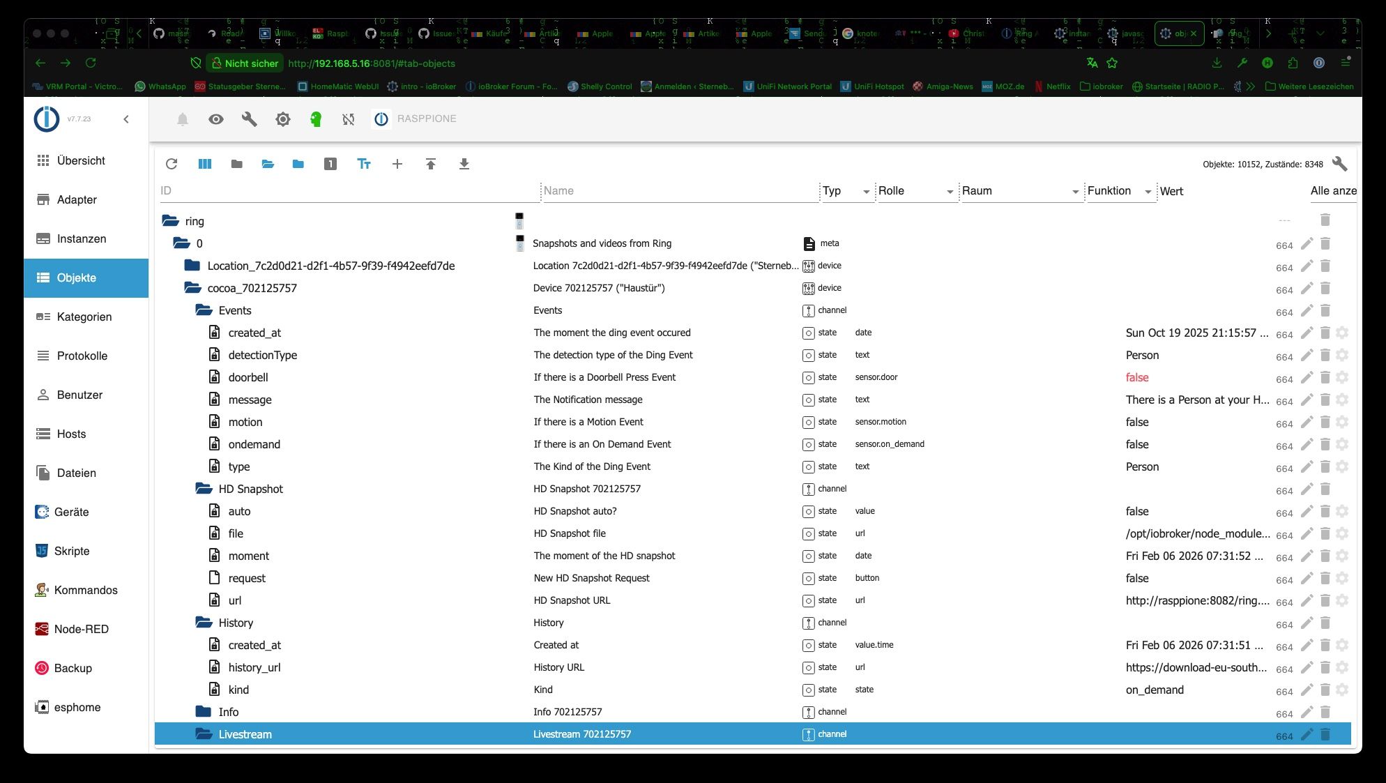This screenshot has height=783, width=1386.
Task: Collapse the HD Snapshot folder
Action: pyautogui.click(x=204, y=489)
